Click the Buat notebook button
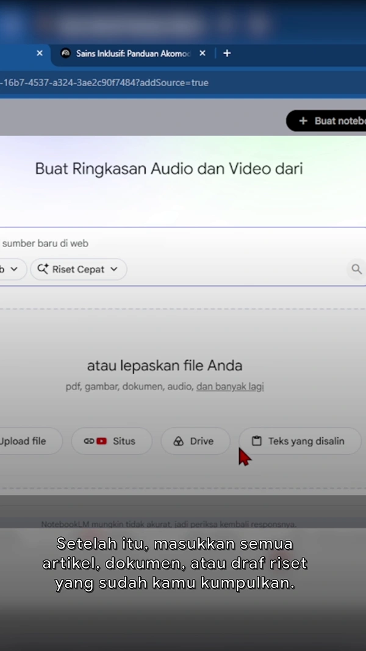Screen dimensions: 366x651 (x=326, y=121)
